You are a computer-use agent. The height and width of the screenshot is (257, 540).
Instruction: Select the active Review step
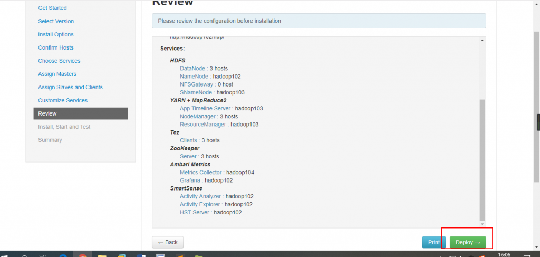[81, 113]
